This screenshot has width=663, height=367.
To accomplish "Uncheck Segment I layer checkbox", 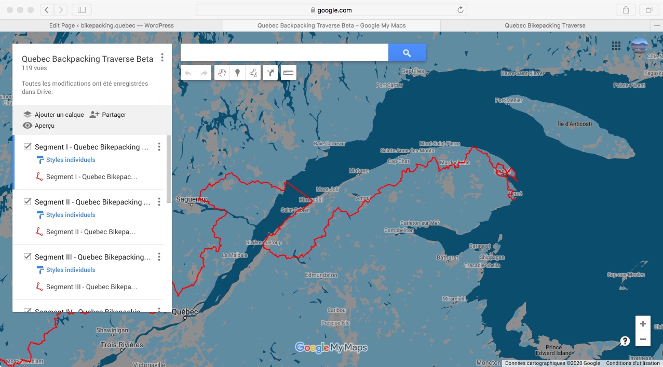I will (x=28, y=147).
